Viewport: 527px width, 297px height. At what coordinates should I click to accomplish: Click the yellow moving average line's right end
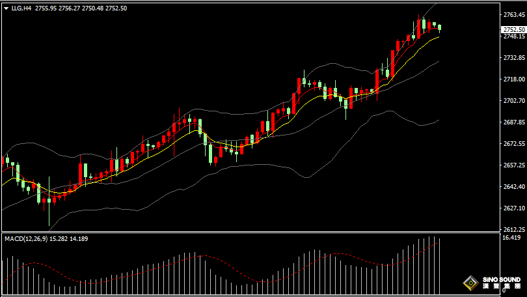438,36
